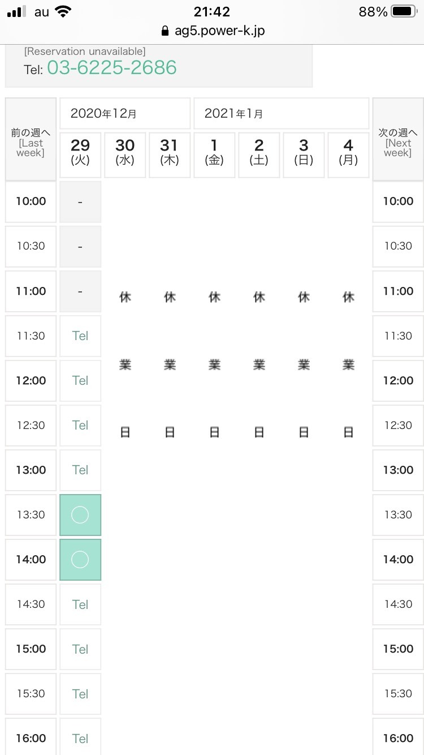Tap the battery icon in status bar
This screenshot has height=755, width=424.
(404, 12)
